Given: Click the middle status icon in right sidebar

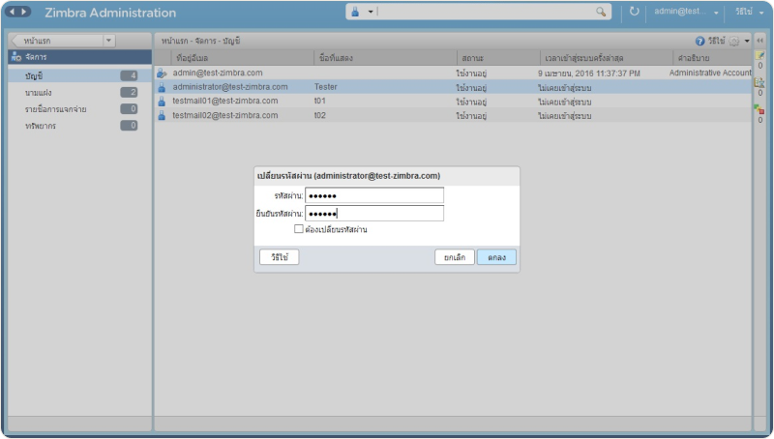Looking at the screenshot, I should coord(759,82).
